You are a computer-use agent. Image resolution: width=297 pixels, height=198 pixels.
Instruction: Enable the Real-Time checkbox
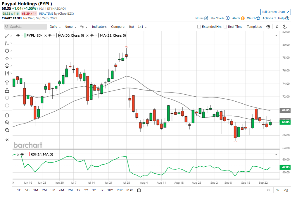(225, 27)
